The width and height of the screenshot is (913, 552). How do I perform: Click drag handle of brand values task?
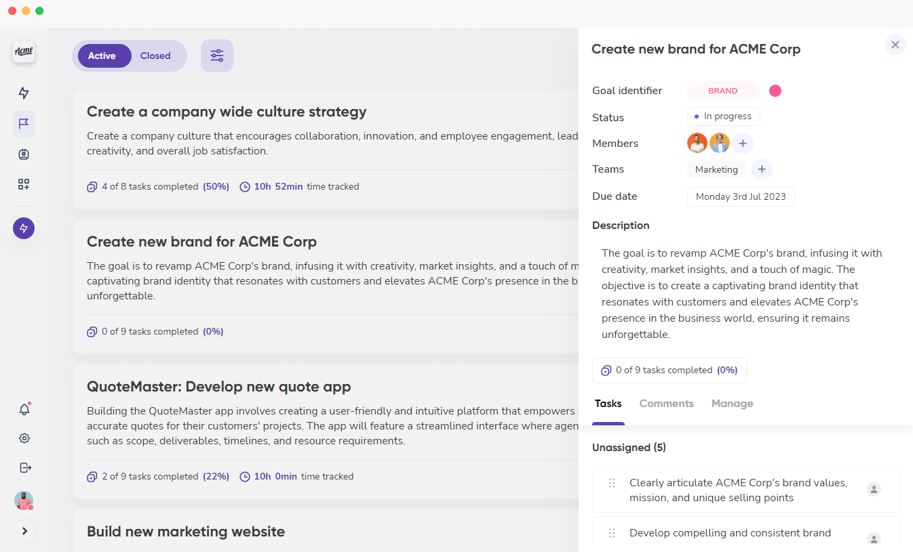coord(612,483)
